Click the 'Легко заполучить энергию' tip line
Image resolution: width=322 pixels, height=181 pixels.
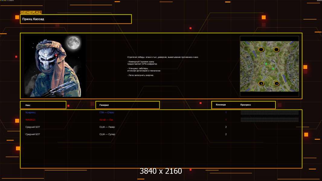tap(140, 75)
